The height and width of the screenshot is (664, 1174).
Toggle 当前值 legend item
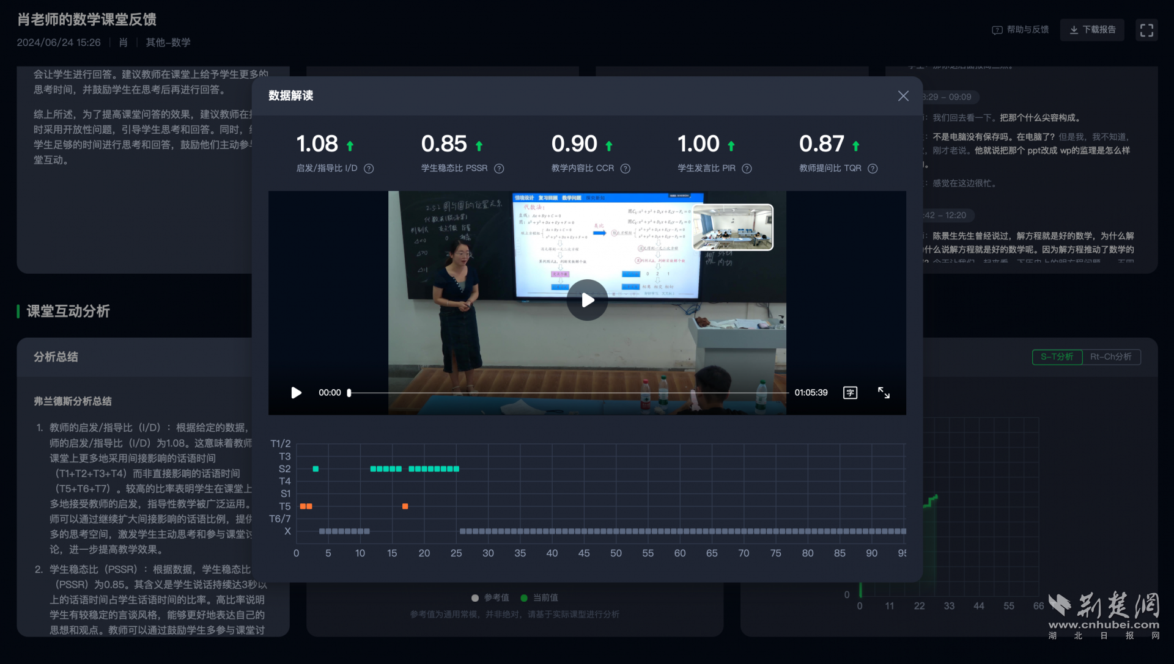[539, 597]
